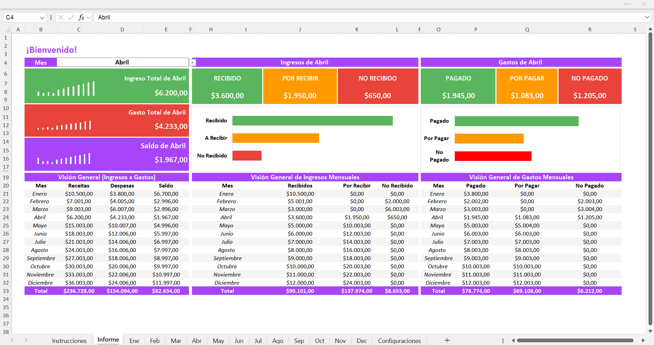This screenshot has height=345, width=654.
Task: Expand the Name Box dropdown
Action: pyautogui.click(x=42, y=17)
